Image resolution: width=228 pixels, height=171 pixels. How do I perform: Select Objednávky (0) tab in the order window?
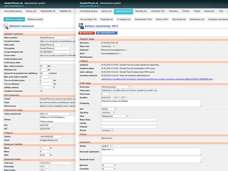(x=123, y=11)
